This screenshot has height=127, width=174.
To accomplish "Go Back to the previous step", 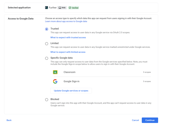I will (x=9, y=120).
